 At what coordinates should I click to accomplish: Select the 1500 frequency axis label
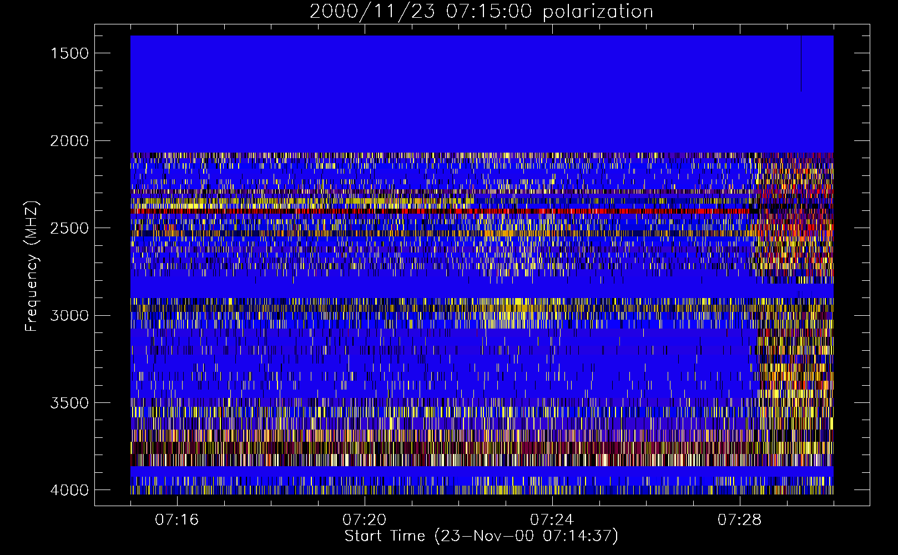click(69, 53)
